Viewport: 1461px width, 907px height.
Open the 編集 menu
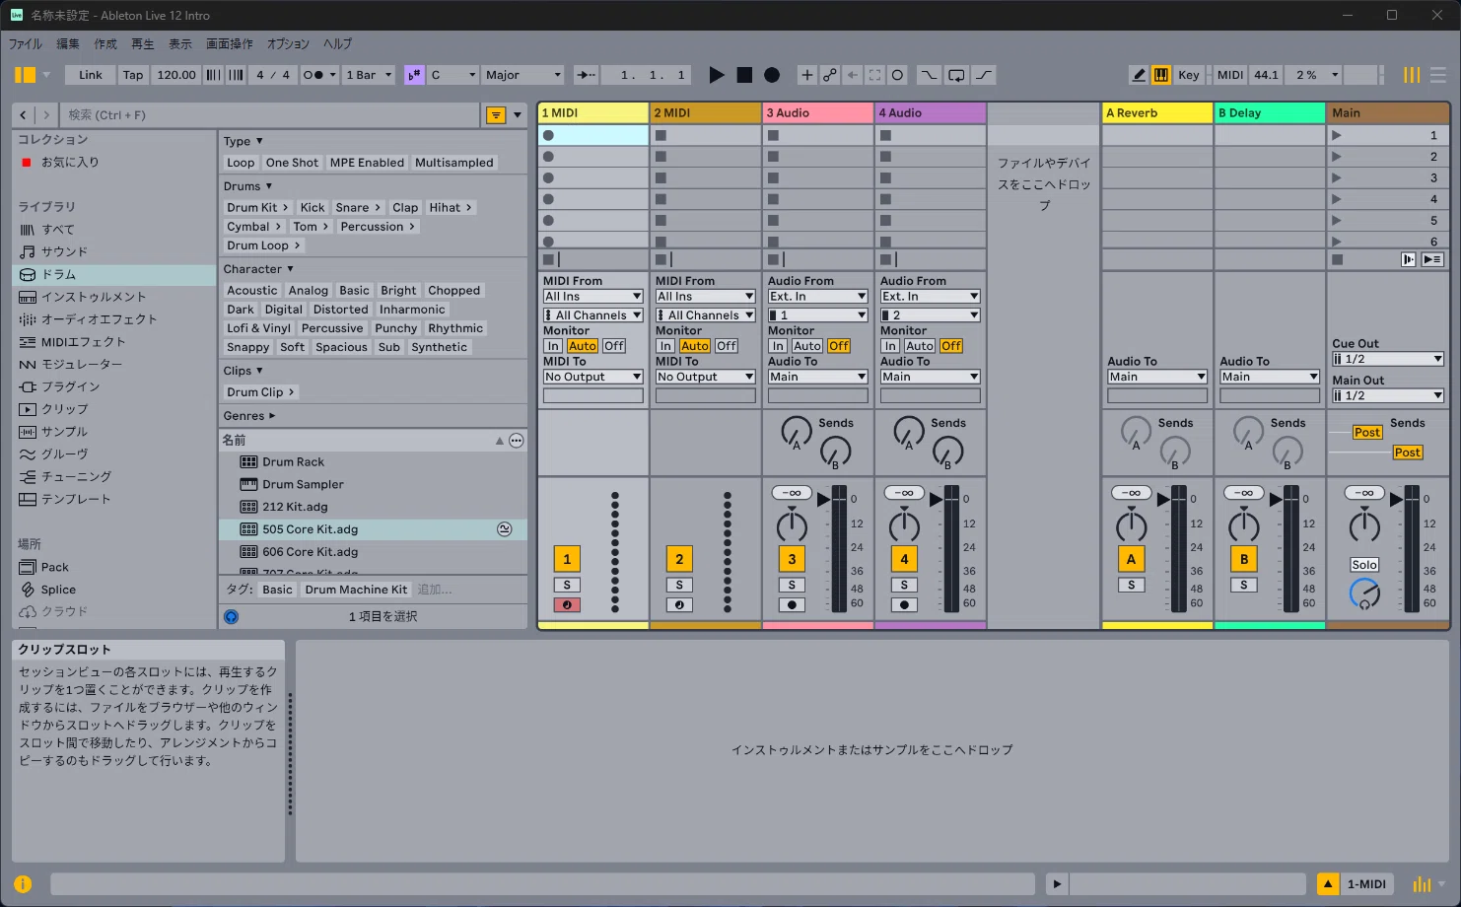(x=68, y=43)
